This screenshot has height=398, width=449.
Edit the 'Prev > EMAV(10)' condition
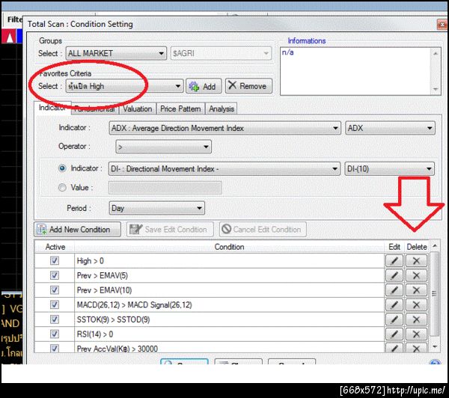pyautogui.click(x=394, y=290)
